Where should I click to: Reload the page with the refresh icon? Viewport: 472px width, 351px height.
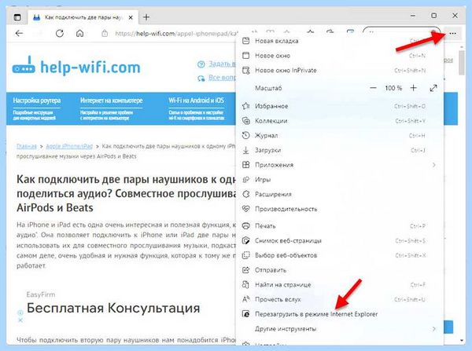(x=60, y=33)
